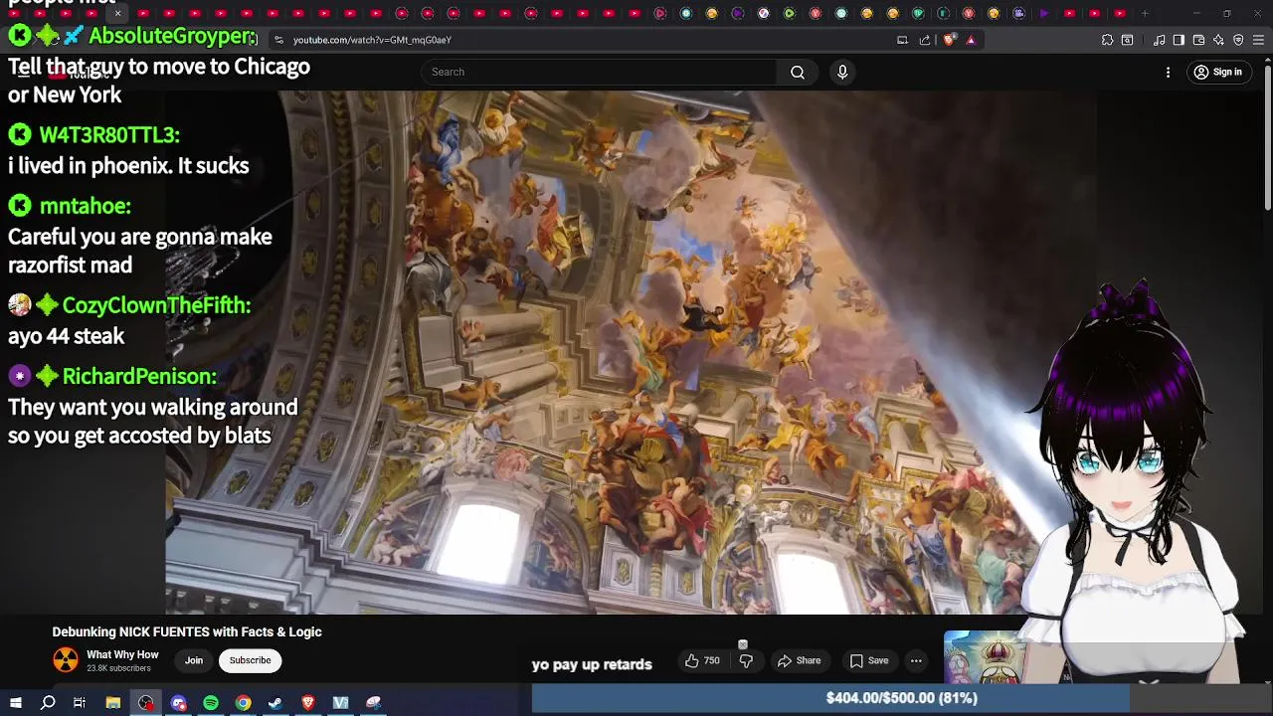Share this page from address bar

[925, 40]
